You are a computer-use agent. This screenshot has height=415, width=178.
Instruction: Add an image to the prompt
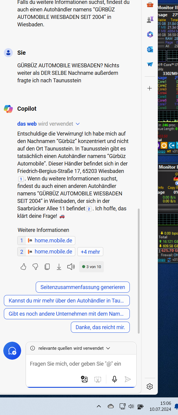pos(85,379)
